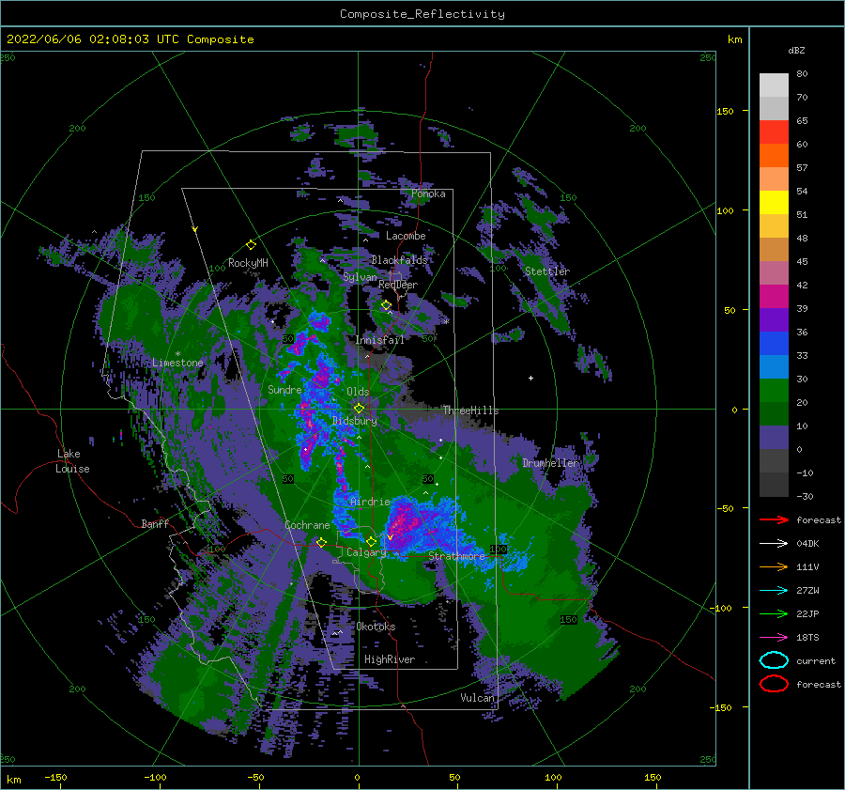Click the Sundre label
The height and width of the screenshot is (790, 845).
click(x=284, y=390)
